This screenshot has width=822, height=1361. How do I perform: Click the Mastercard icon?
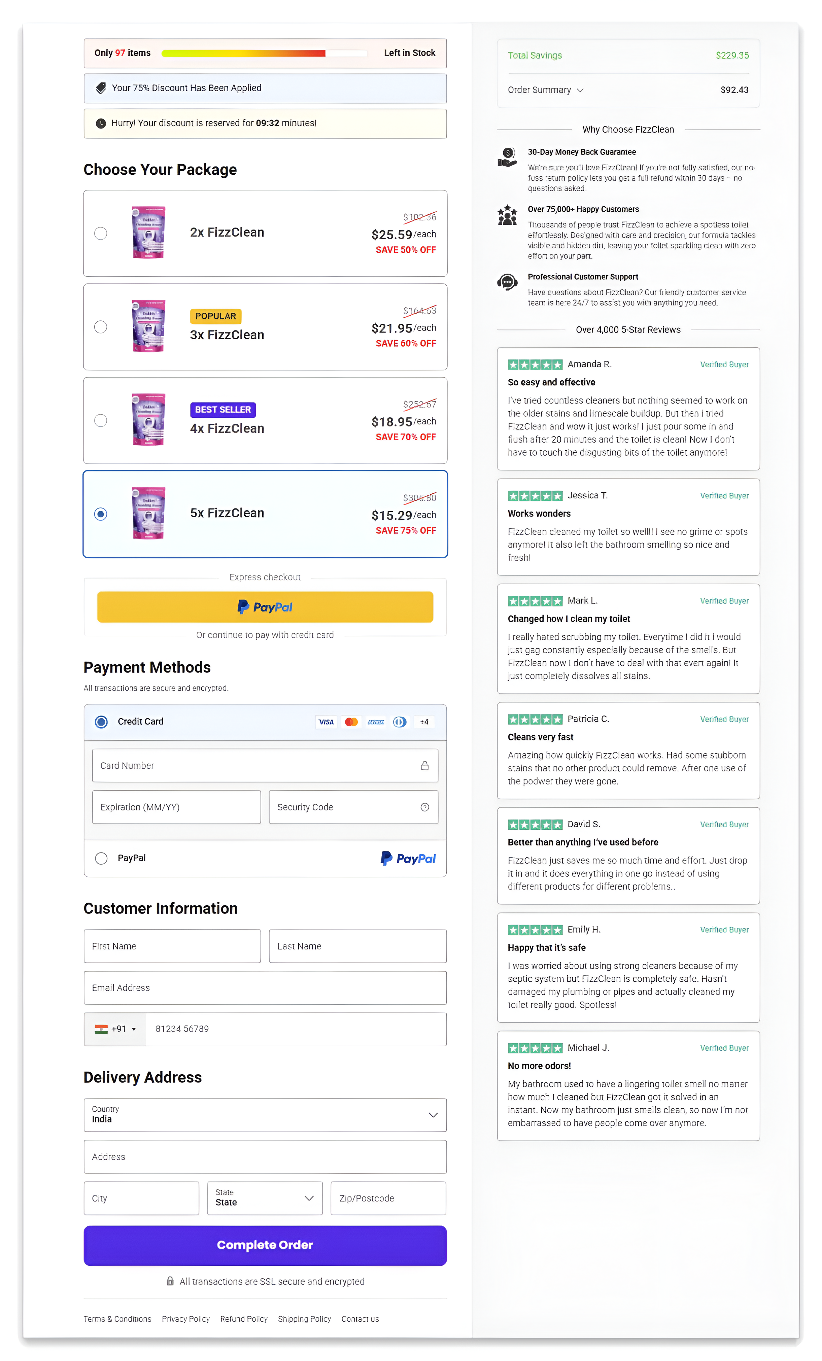point(351,721)
